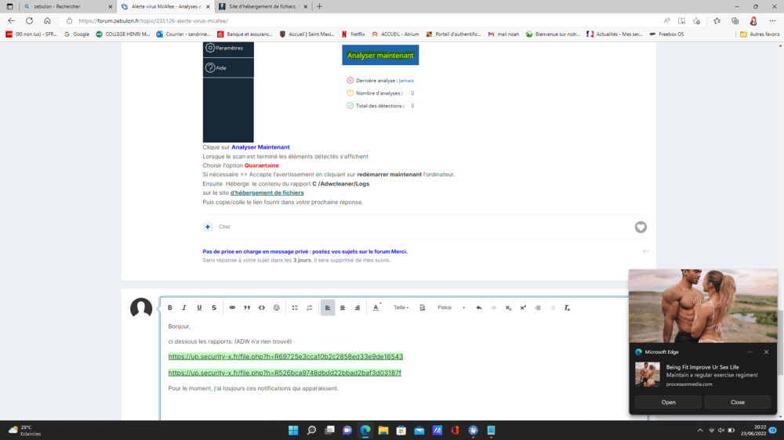Viewport: 784px width, 440px height.
Task: Click the Open button on the notification
Action: pyautogui.click(x=668, y=402)
